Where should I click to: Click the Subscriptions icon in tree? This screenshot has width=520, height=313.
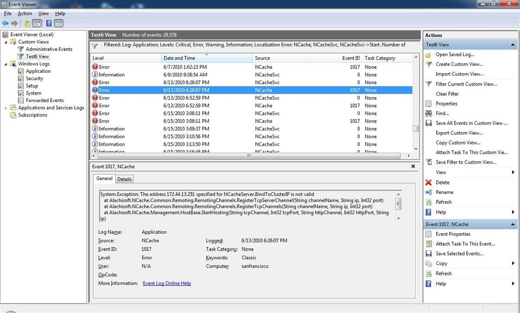(13, 115)
